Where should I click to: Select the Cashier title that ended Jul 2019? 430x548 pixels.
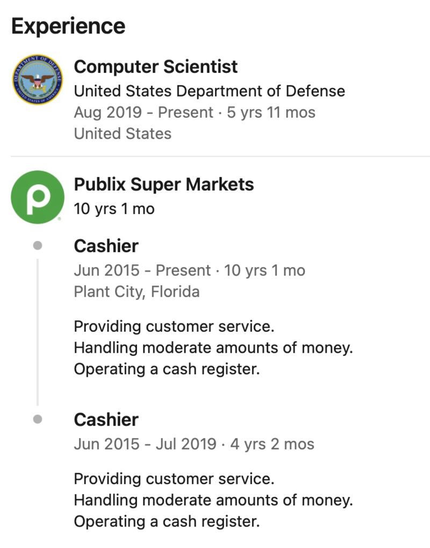106,419
